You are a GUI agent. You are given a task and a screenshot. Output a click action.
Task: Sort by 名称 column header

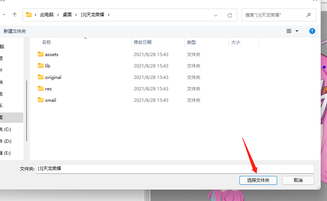47,42
